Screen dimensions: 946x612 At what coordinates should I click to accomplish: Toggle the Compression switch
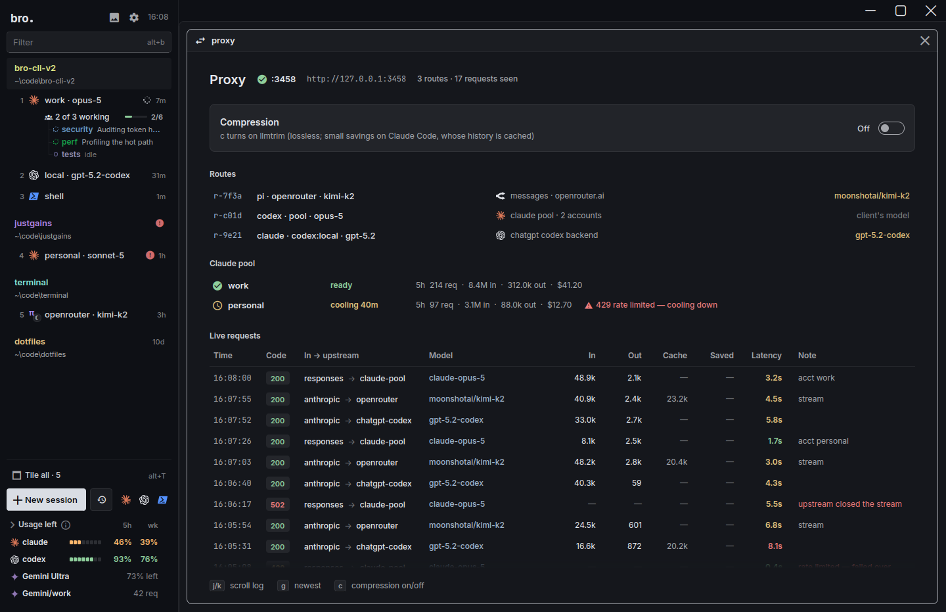[x=891, y=128]
